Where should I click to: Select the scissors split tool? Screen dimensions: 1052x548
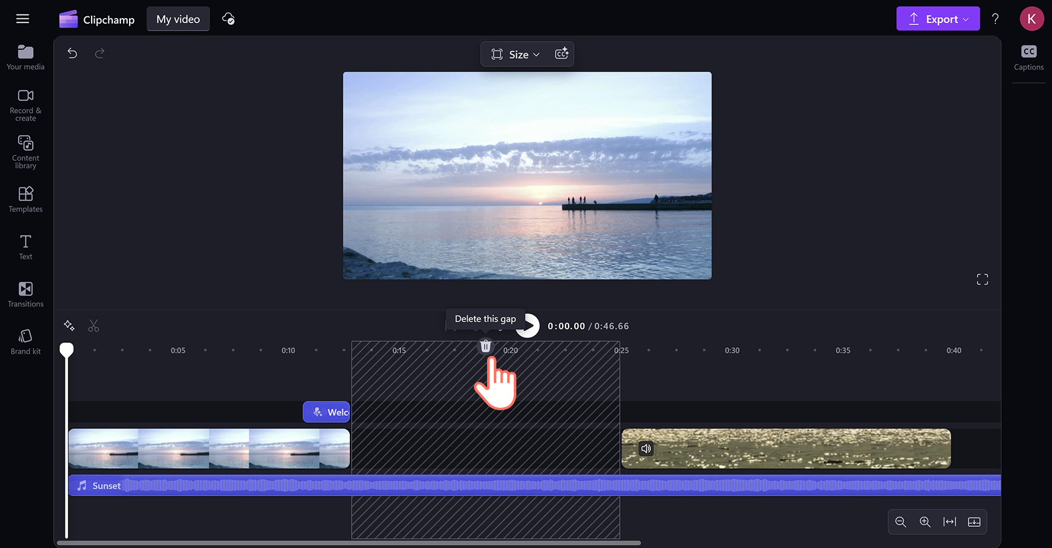(x=94, y=325)
